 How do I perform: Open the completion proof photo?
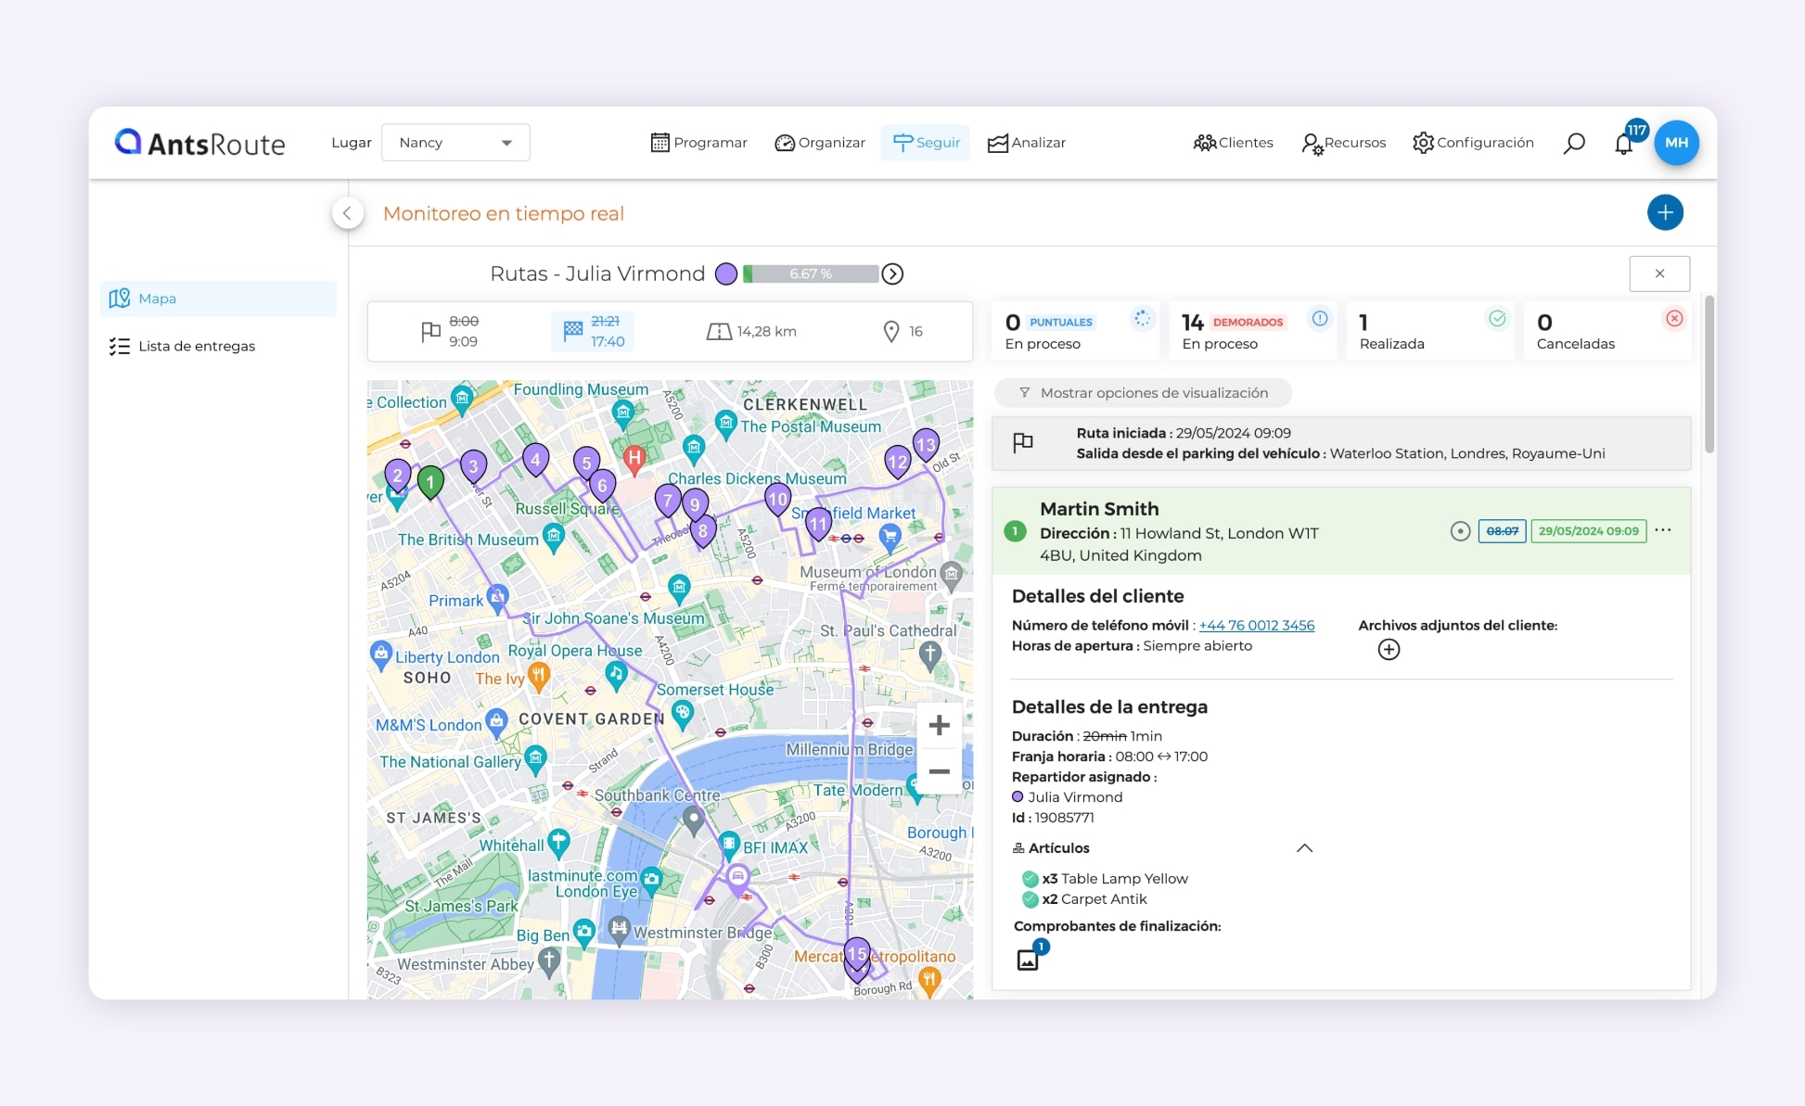click(1028, 960)
